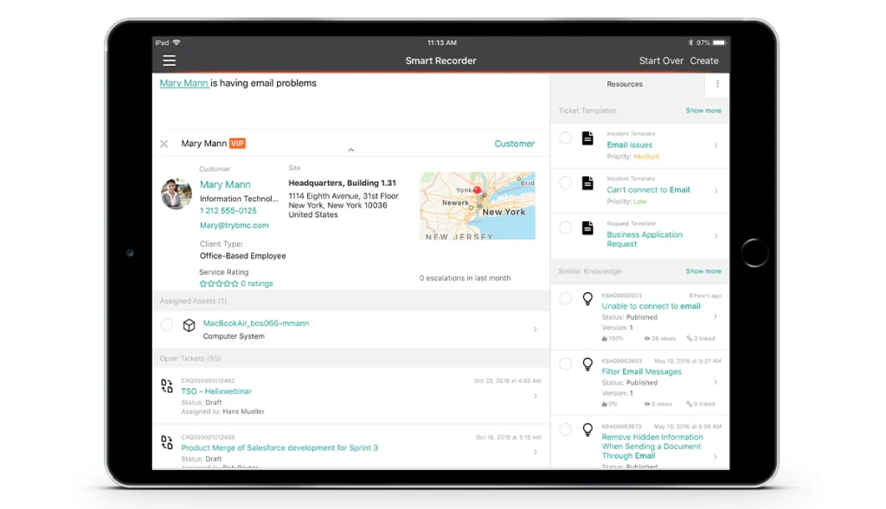
Task: Click the document icon for Business Application Request
Action: 588,228
